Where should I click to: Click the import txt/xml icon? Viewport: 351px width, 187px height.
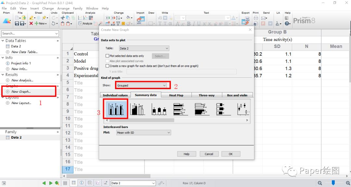coord(140,20)
